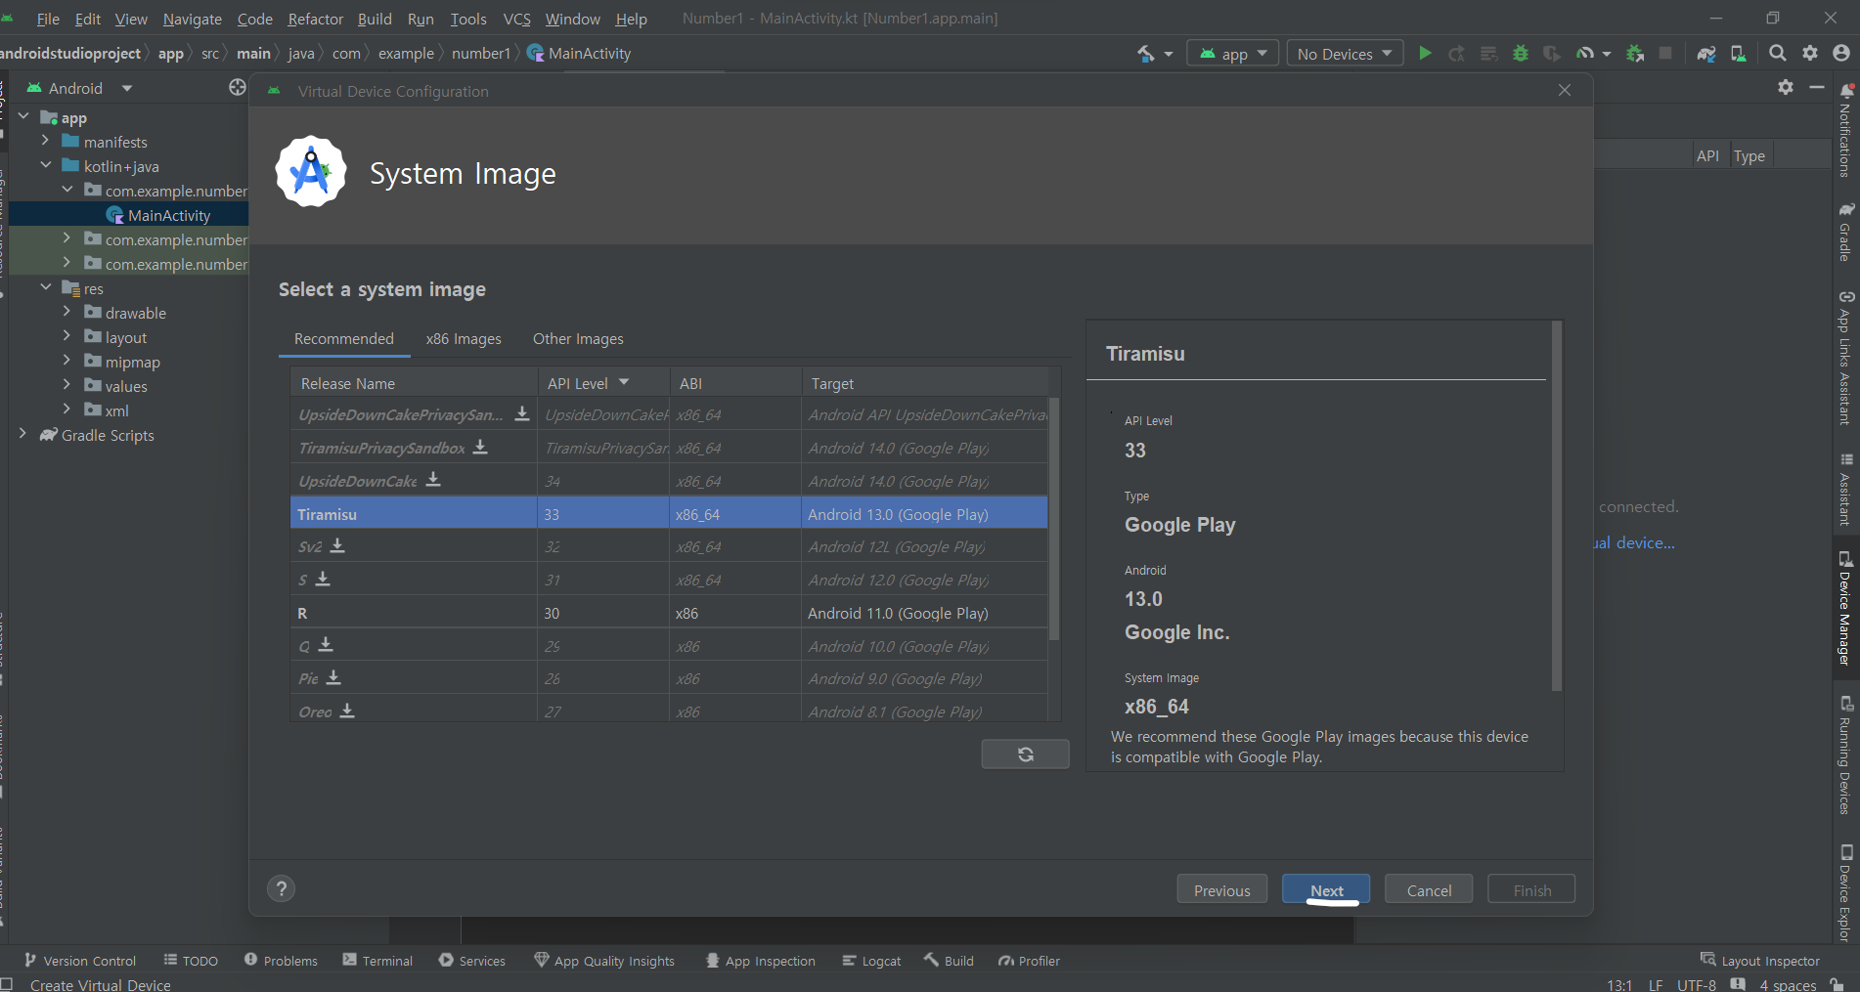Download the TiramisuPrivacySandbox system image
The height and width of the screenshot is (992, 1860).
click(x=480, y=447)
